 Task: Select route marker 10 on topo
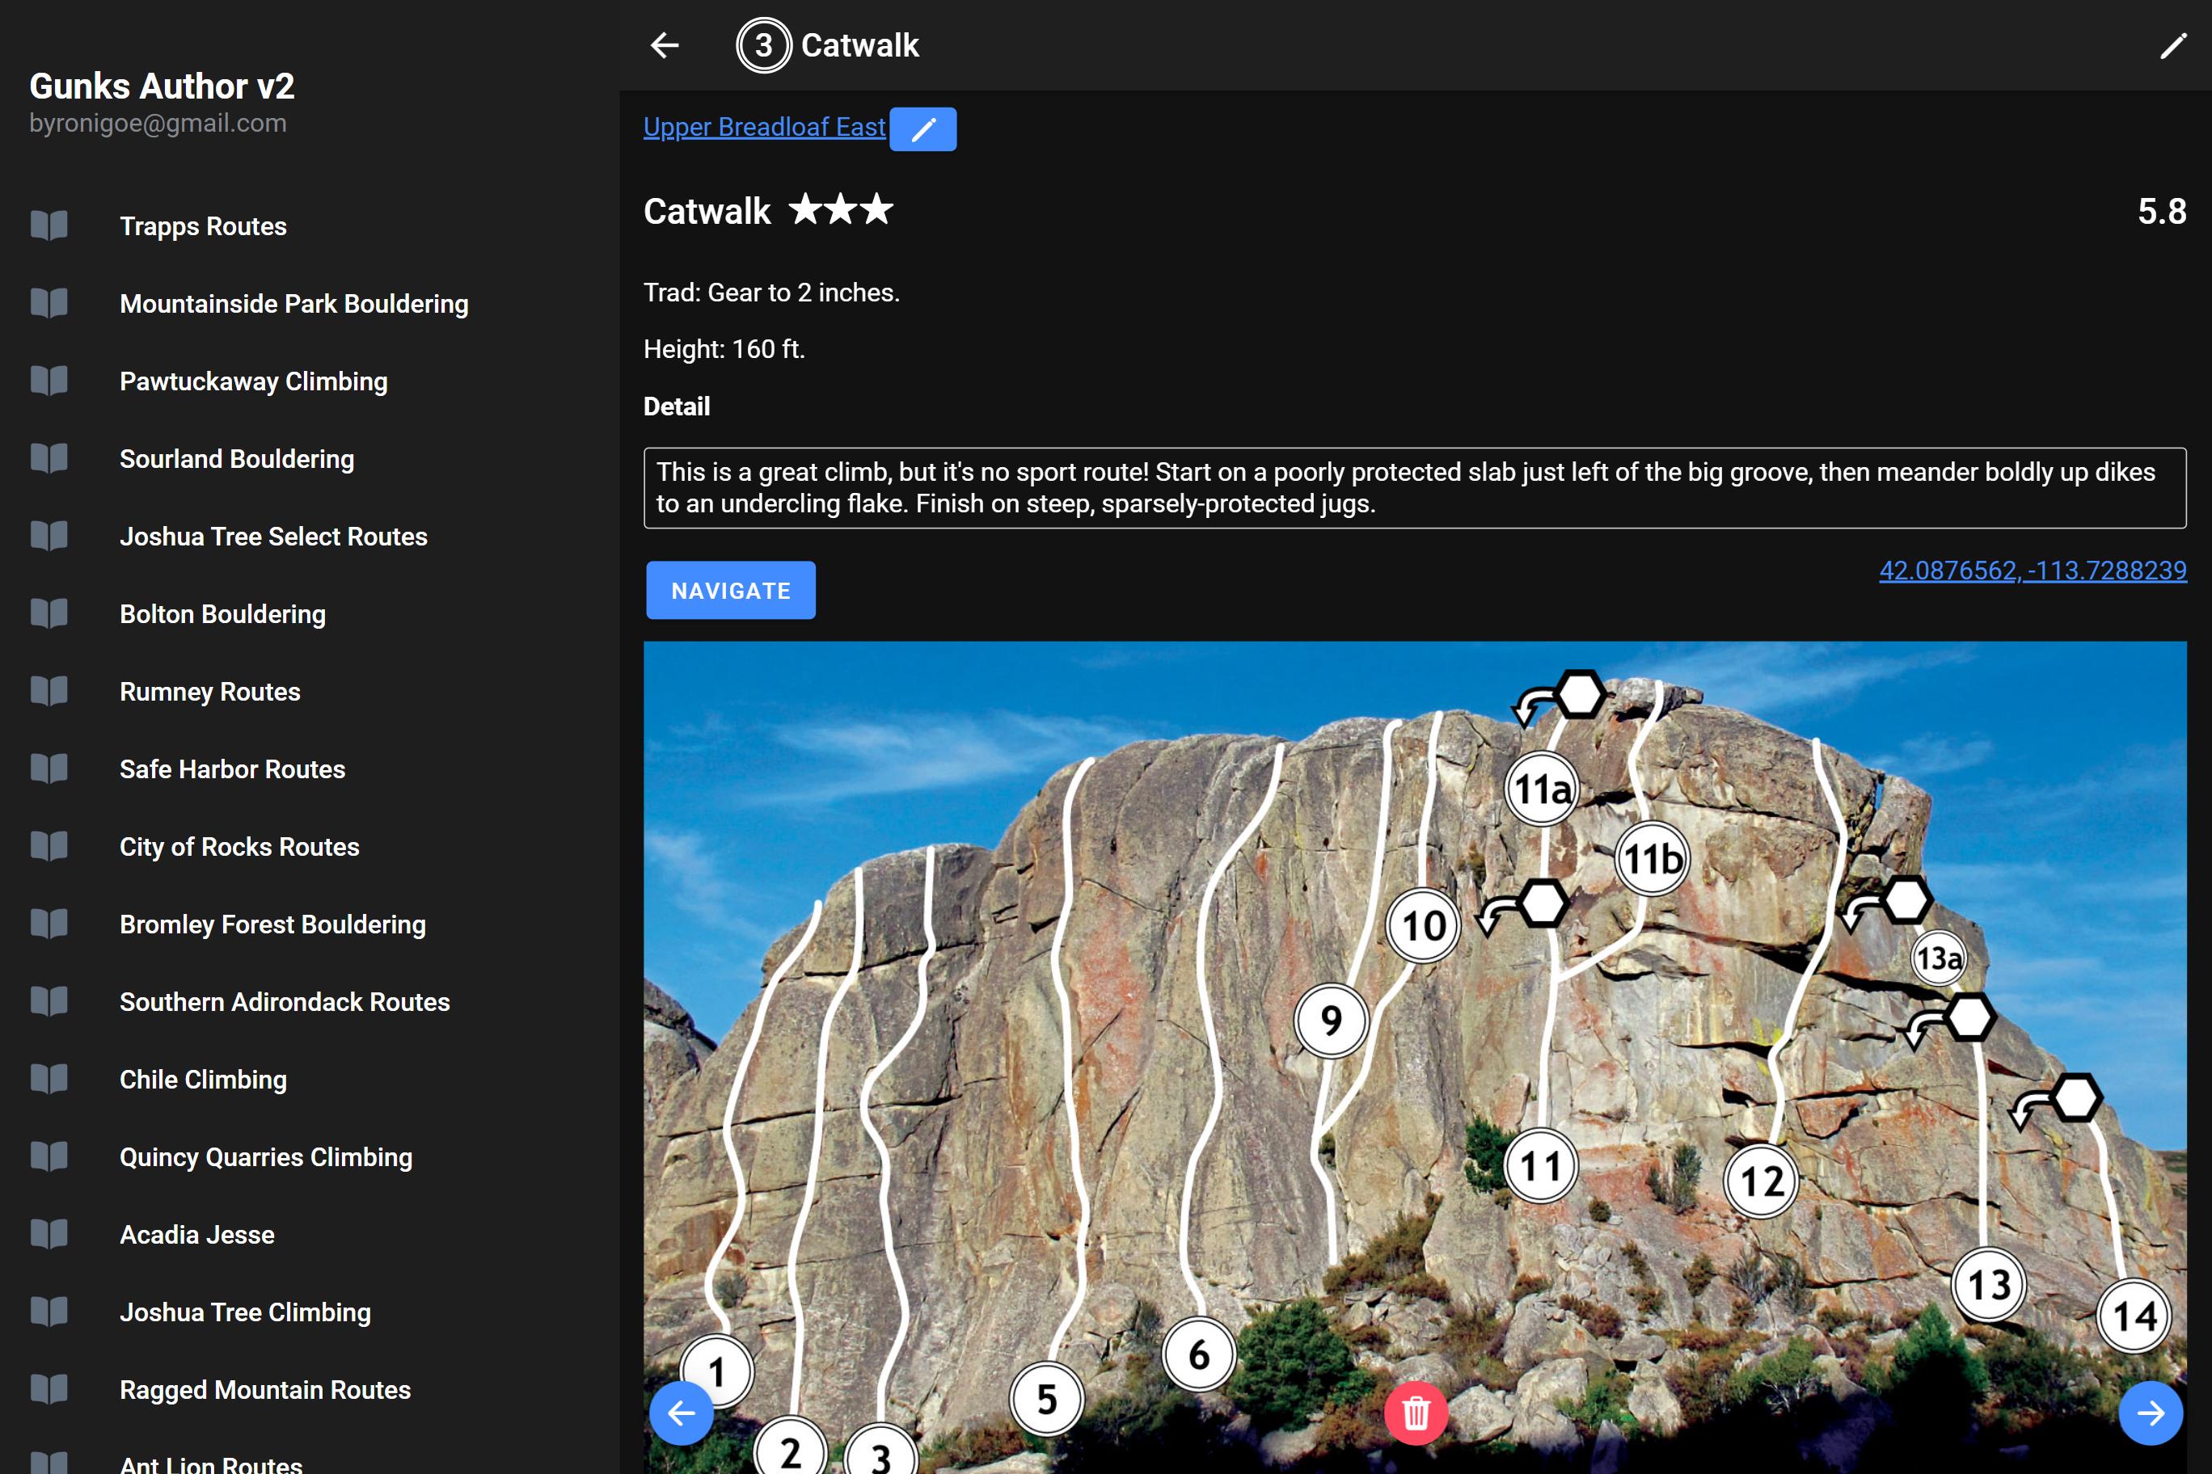point(1424,925)
